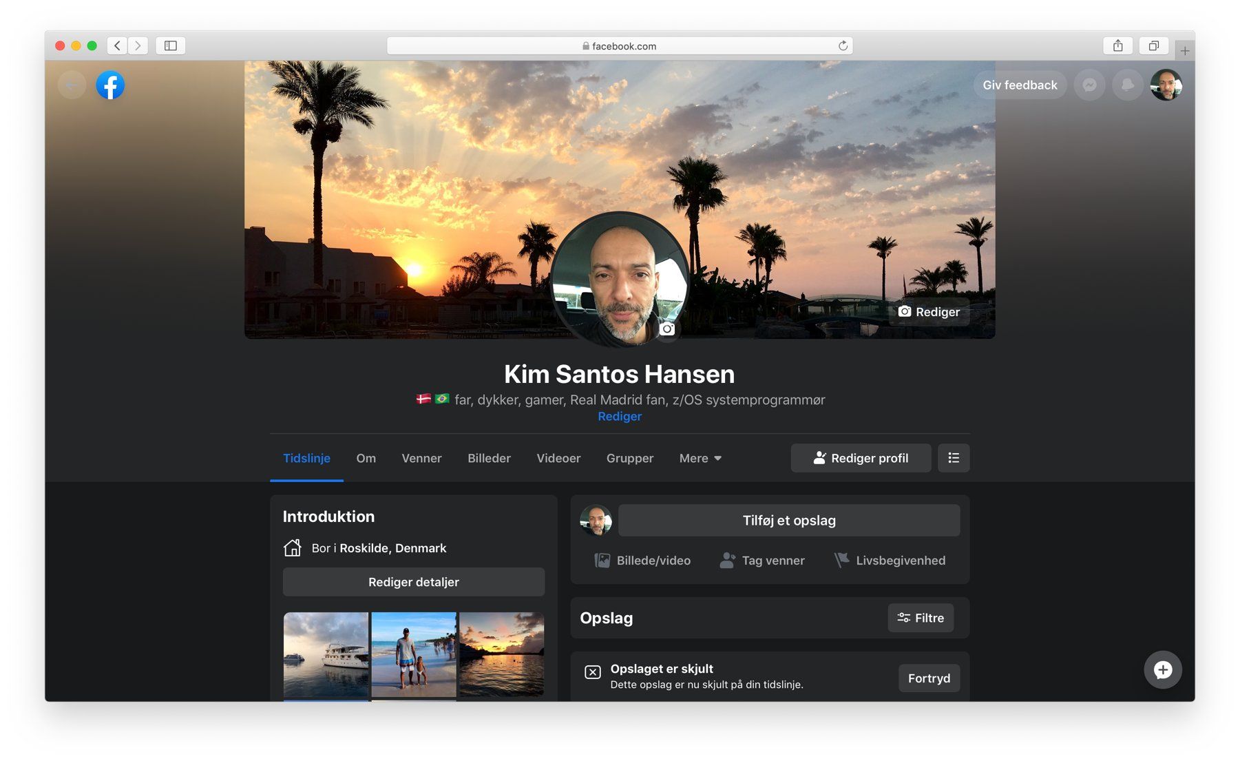This screenshot has height=761, width=1240.
Task: Open cover photo editor via camera icon
Action: point(904,311)
